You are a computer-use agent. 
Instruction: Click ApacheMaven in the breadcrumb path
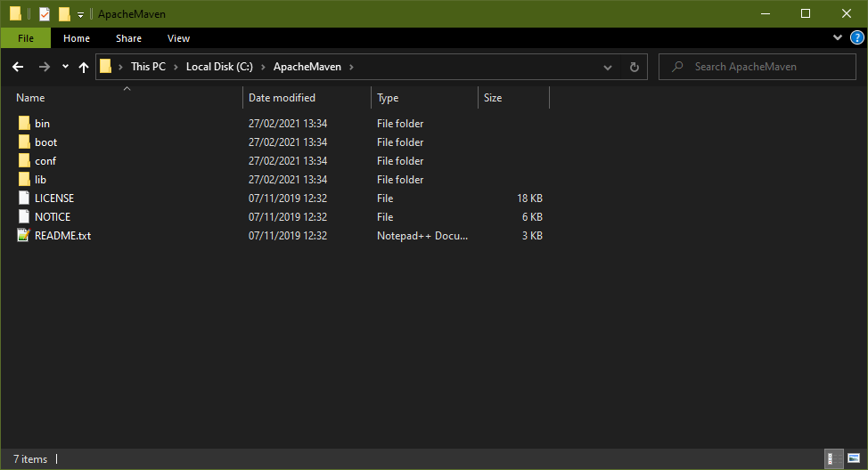307,67
